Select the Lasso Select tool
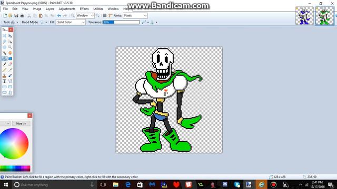This screenshot has height=189, width=337. pos(4,41)
